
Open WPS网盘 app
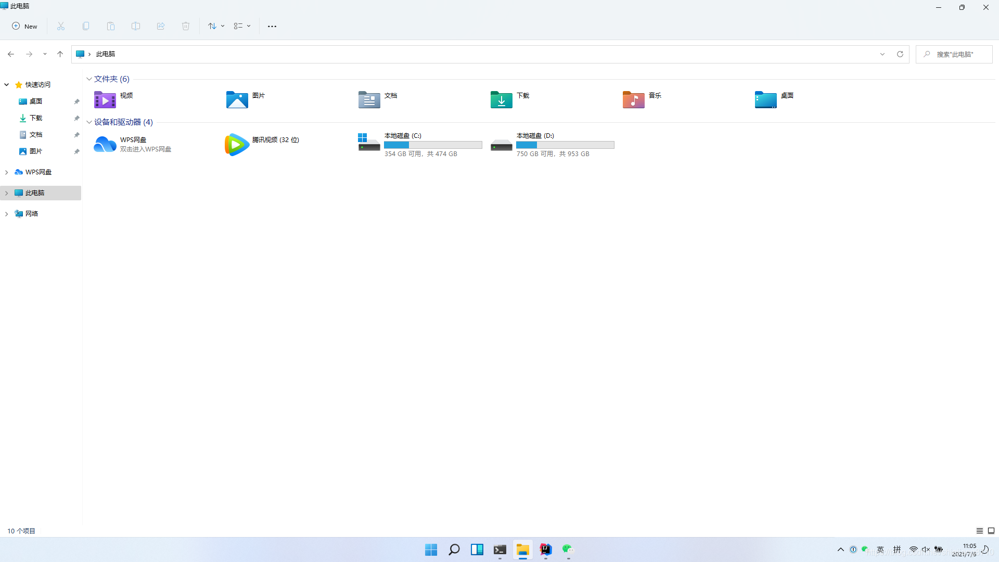pos(134,144)
